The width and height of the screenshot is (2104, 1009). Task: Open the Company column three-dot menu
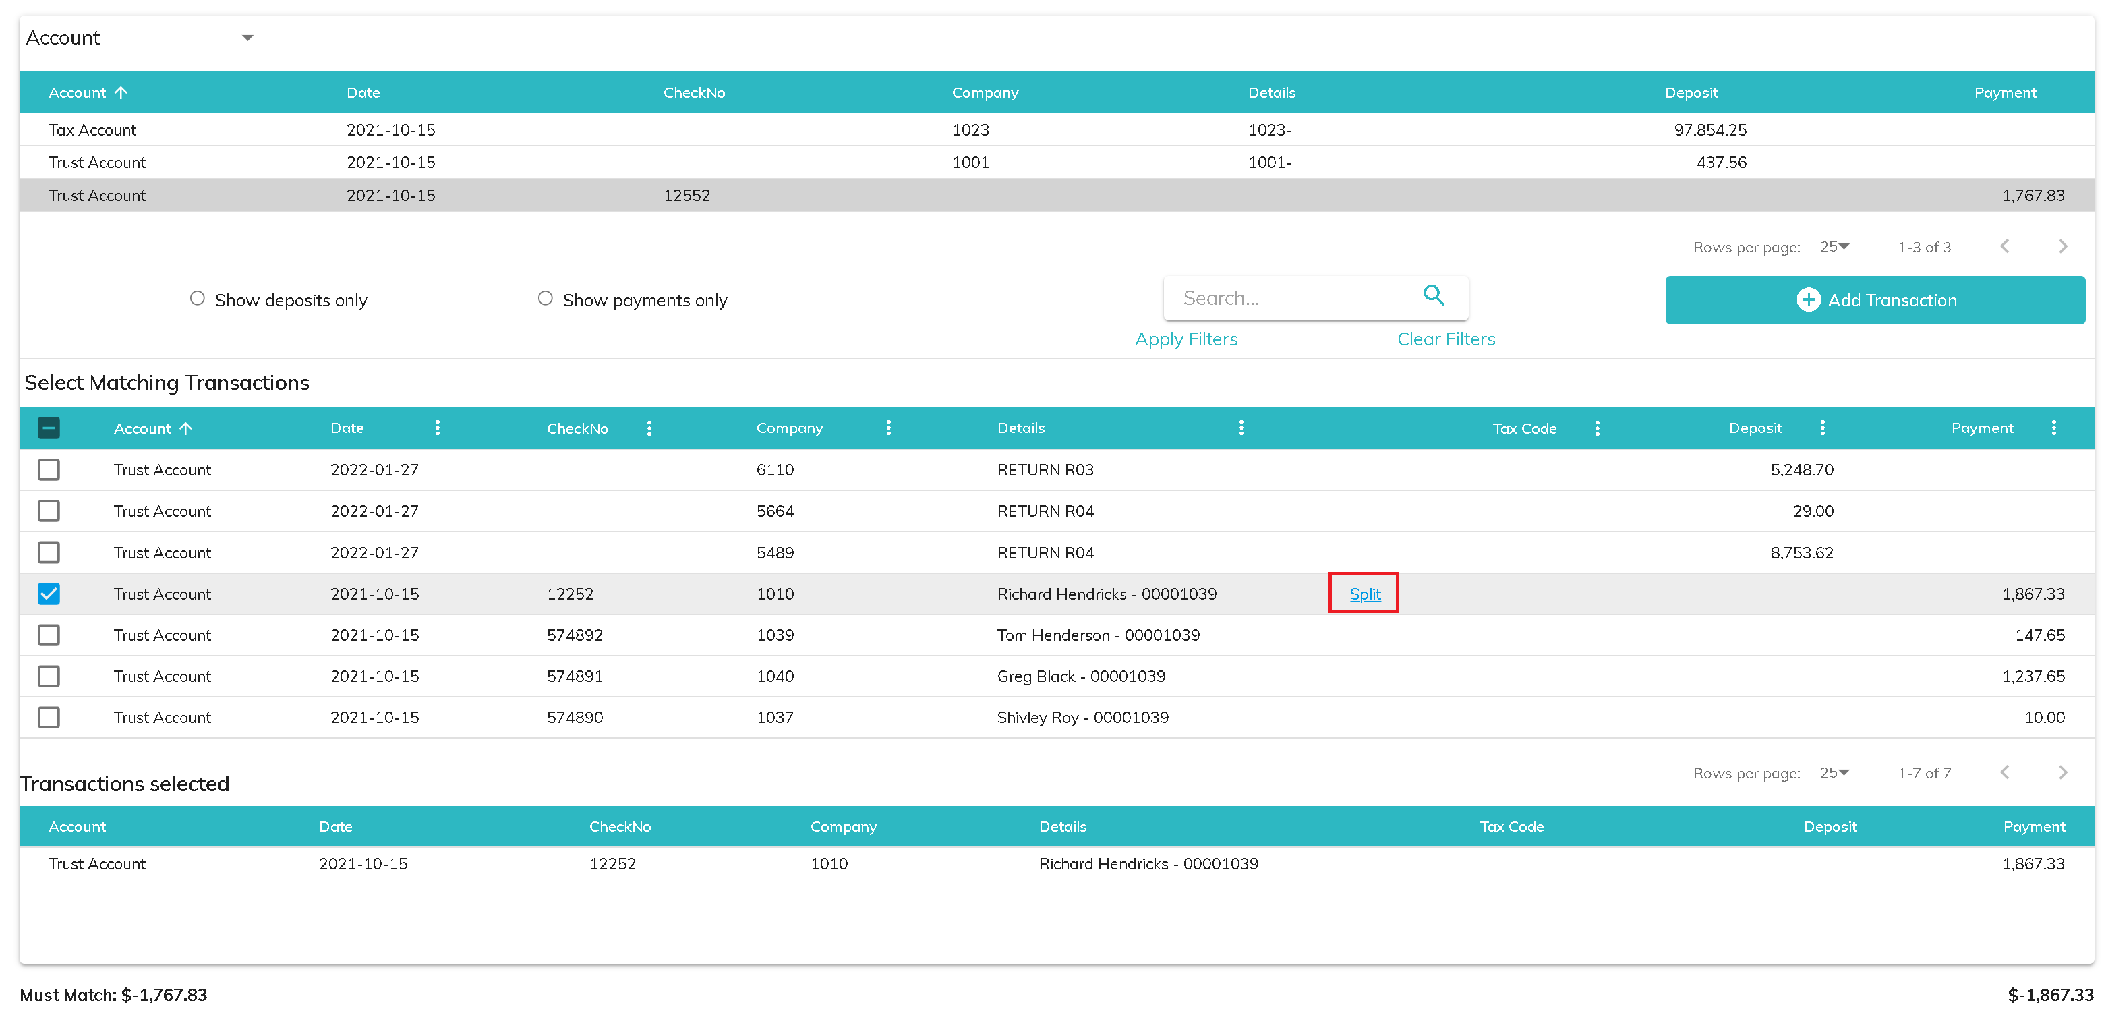pos(888,428)
